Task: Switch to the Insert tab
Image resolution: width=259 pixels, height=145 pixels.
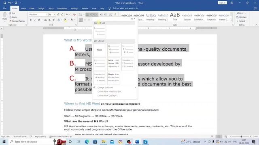Action: [x=23, y=8]
